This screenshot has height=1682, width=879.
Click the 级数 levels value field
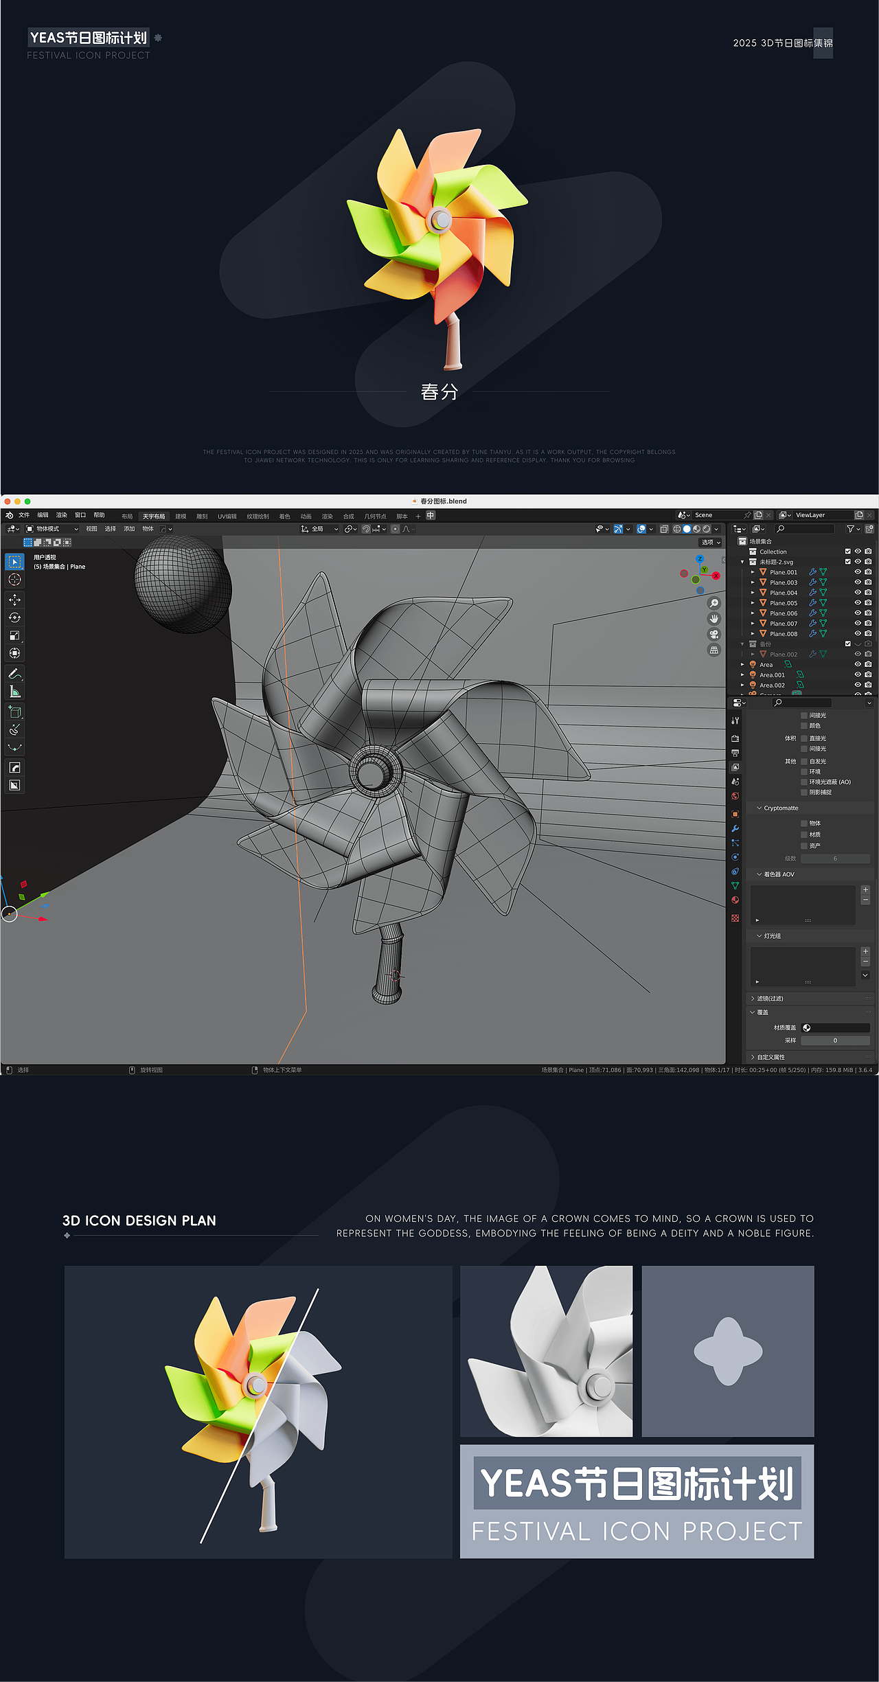pyautogui.click(x=835, y=859)
